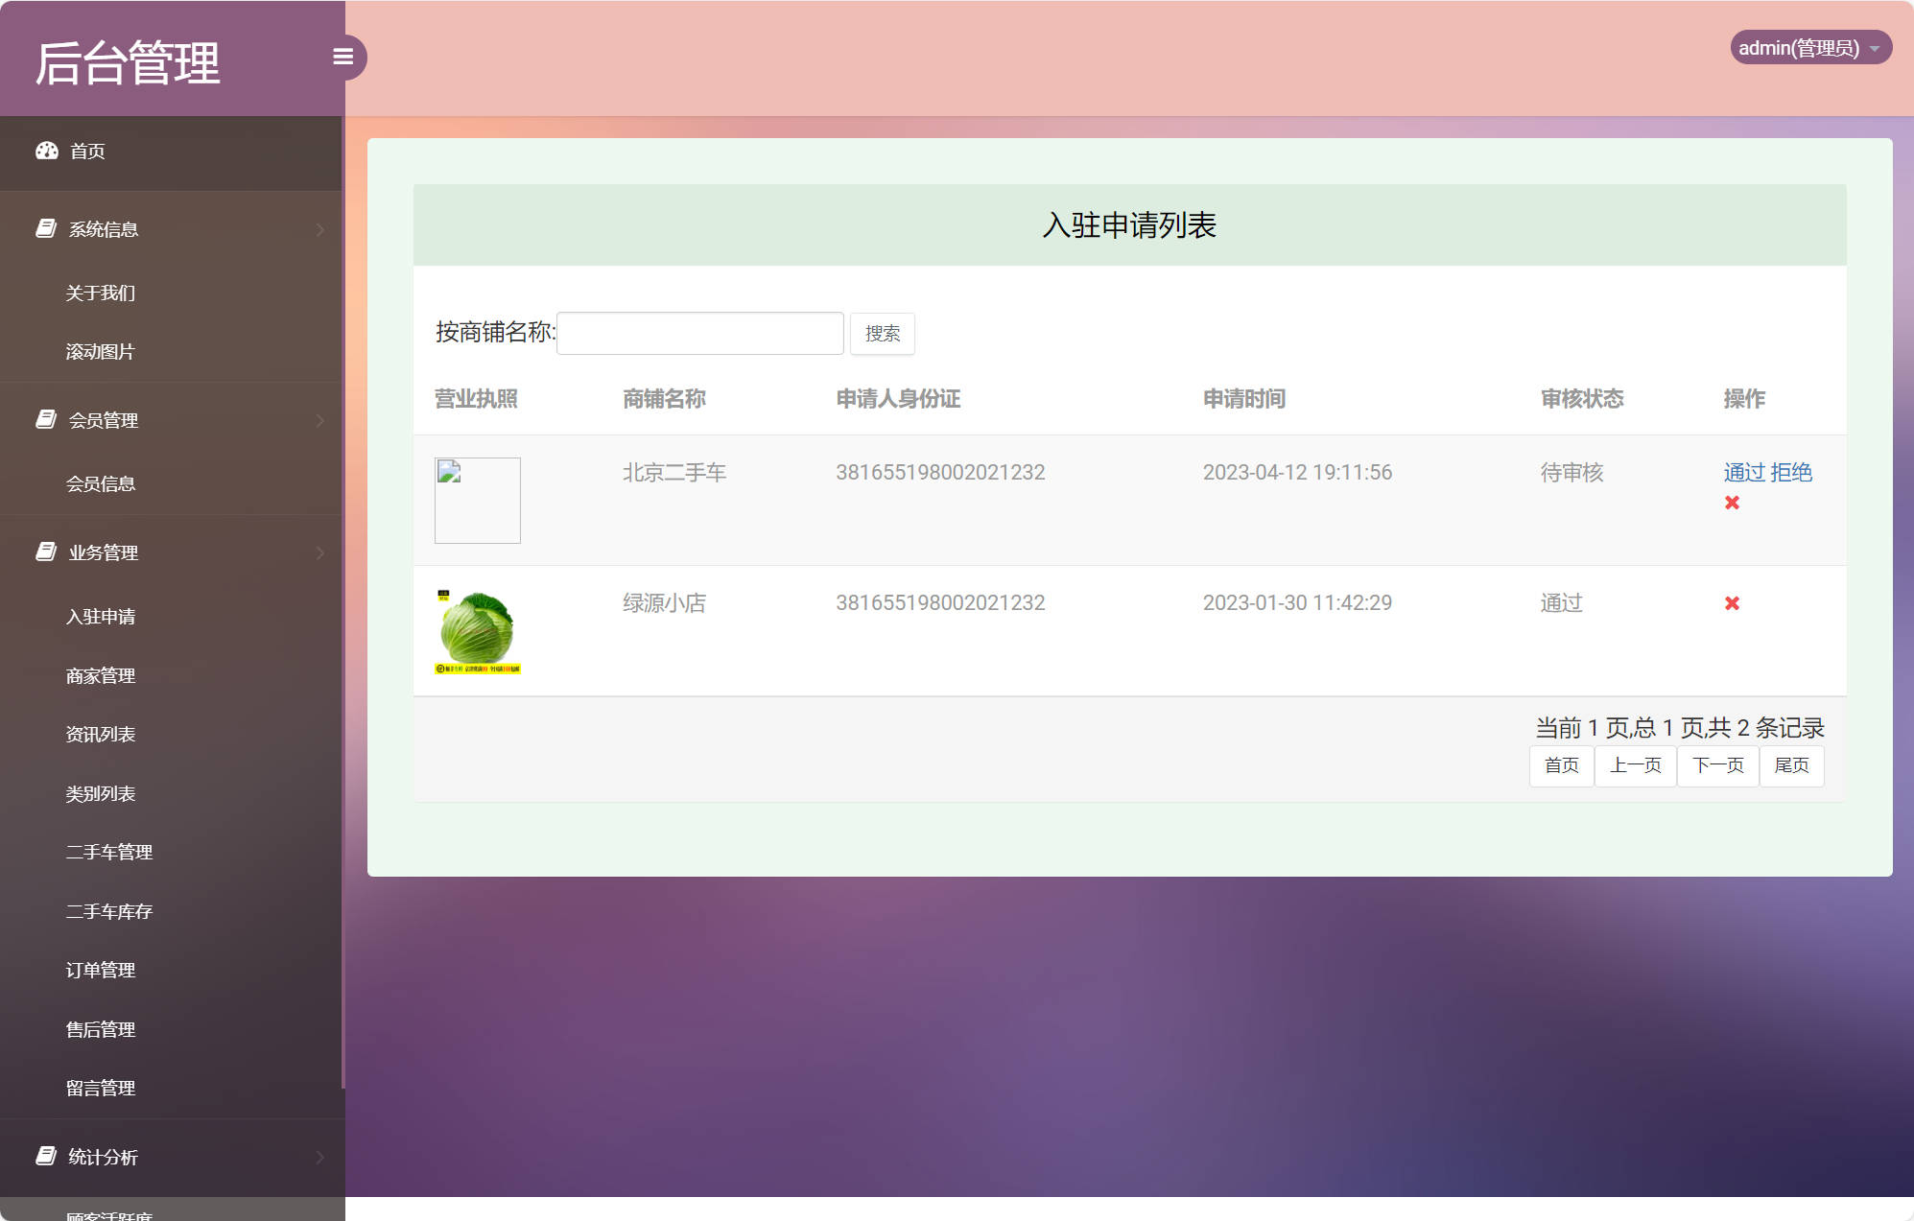Click the shop name search input field
The image size is (1914, 1221).
tap(699, 332)
